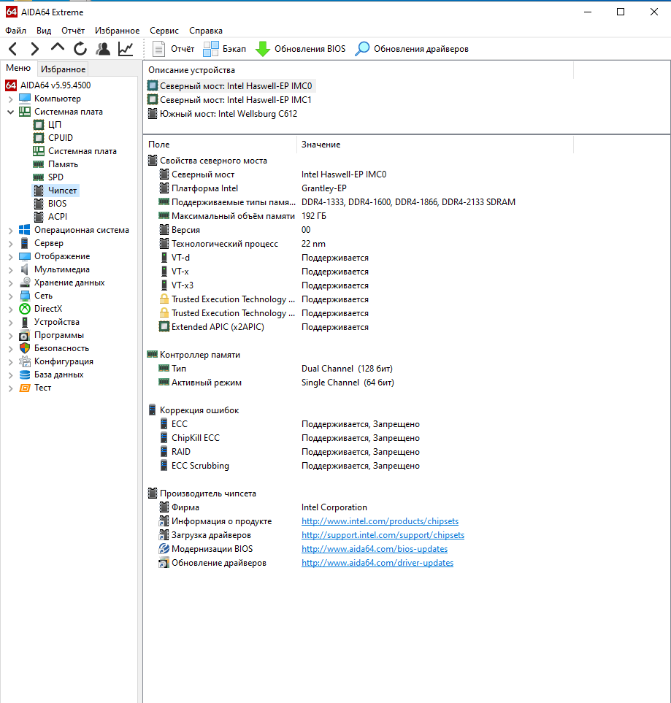Select Южный мост Intel Wellsburg C612 device

click(223, 113)
